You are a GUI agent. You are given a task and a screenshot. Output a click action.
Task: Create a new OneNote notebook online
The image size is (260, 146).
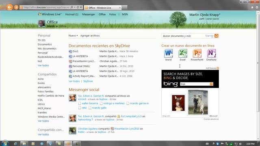[x=211, y=55]
